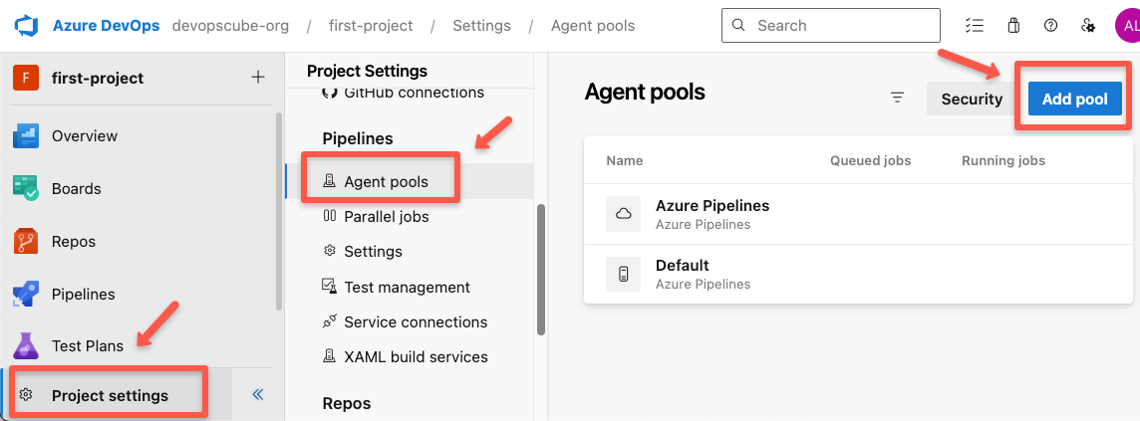Go to first-project breadcrumb
Viewport: 1140px width, 421px height.
[371, 26]
